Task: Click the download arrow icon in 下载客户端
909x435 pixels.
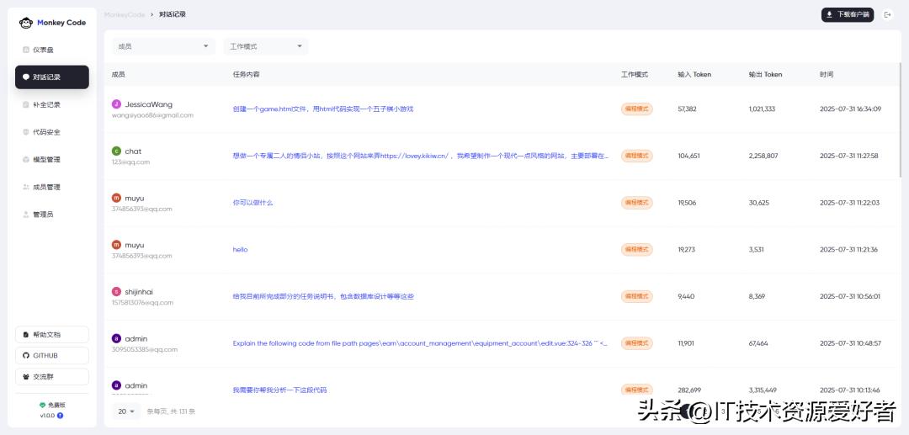Action: click(829, 14)
